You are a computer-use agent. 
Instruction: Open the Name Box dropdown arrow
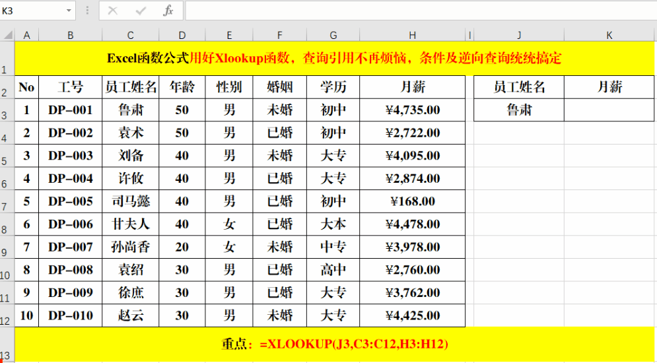69,11
